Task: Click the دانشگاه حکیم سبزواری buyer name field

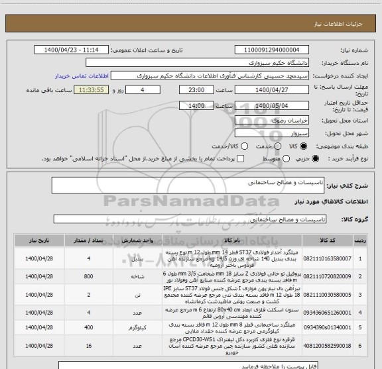Action: point(198,63)
